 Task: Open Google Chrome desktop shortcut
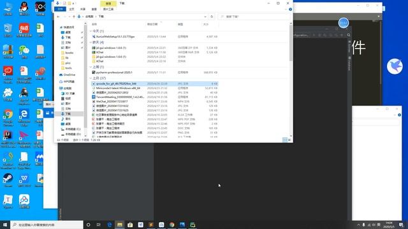8,117
